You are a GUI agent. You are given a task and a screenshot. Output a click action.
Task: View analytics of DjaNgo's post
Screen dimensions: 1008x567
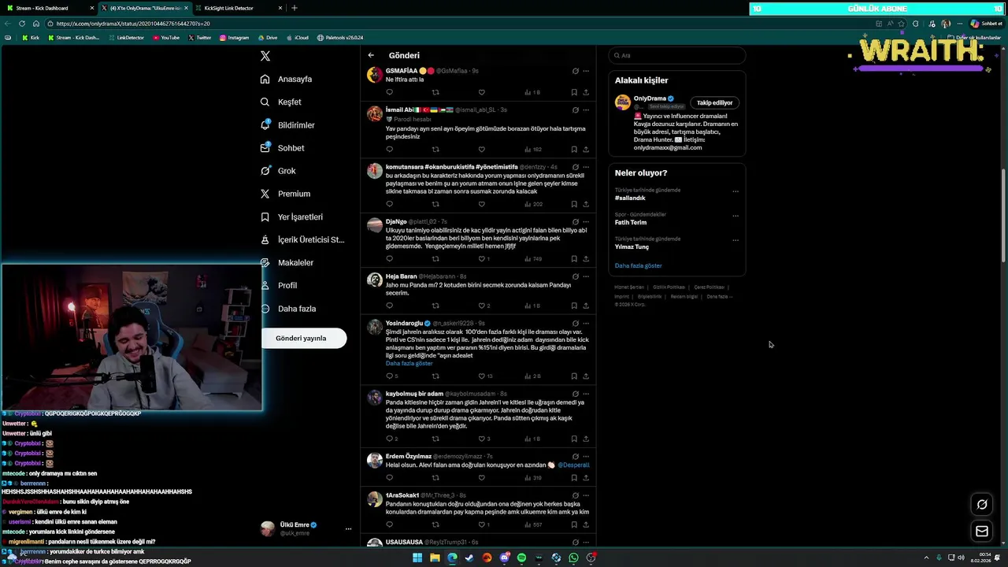pyautogui.click(x=533, y=258)
